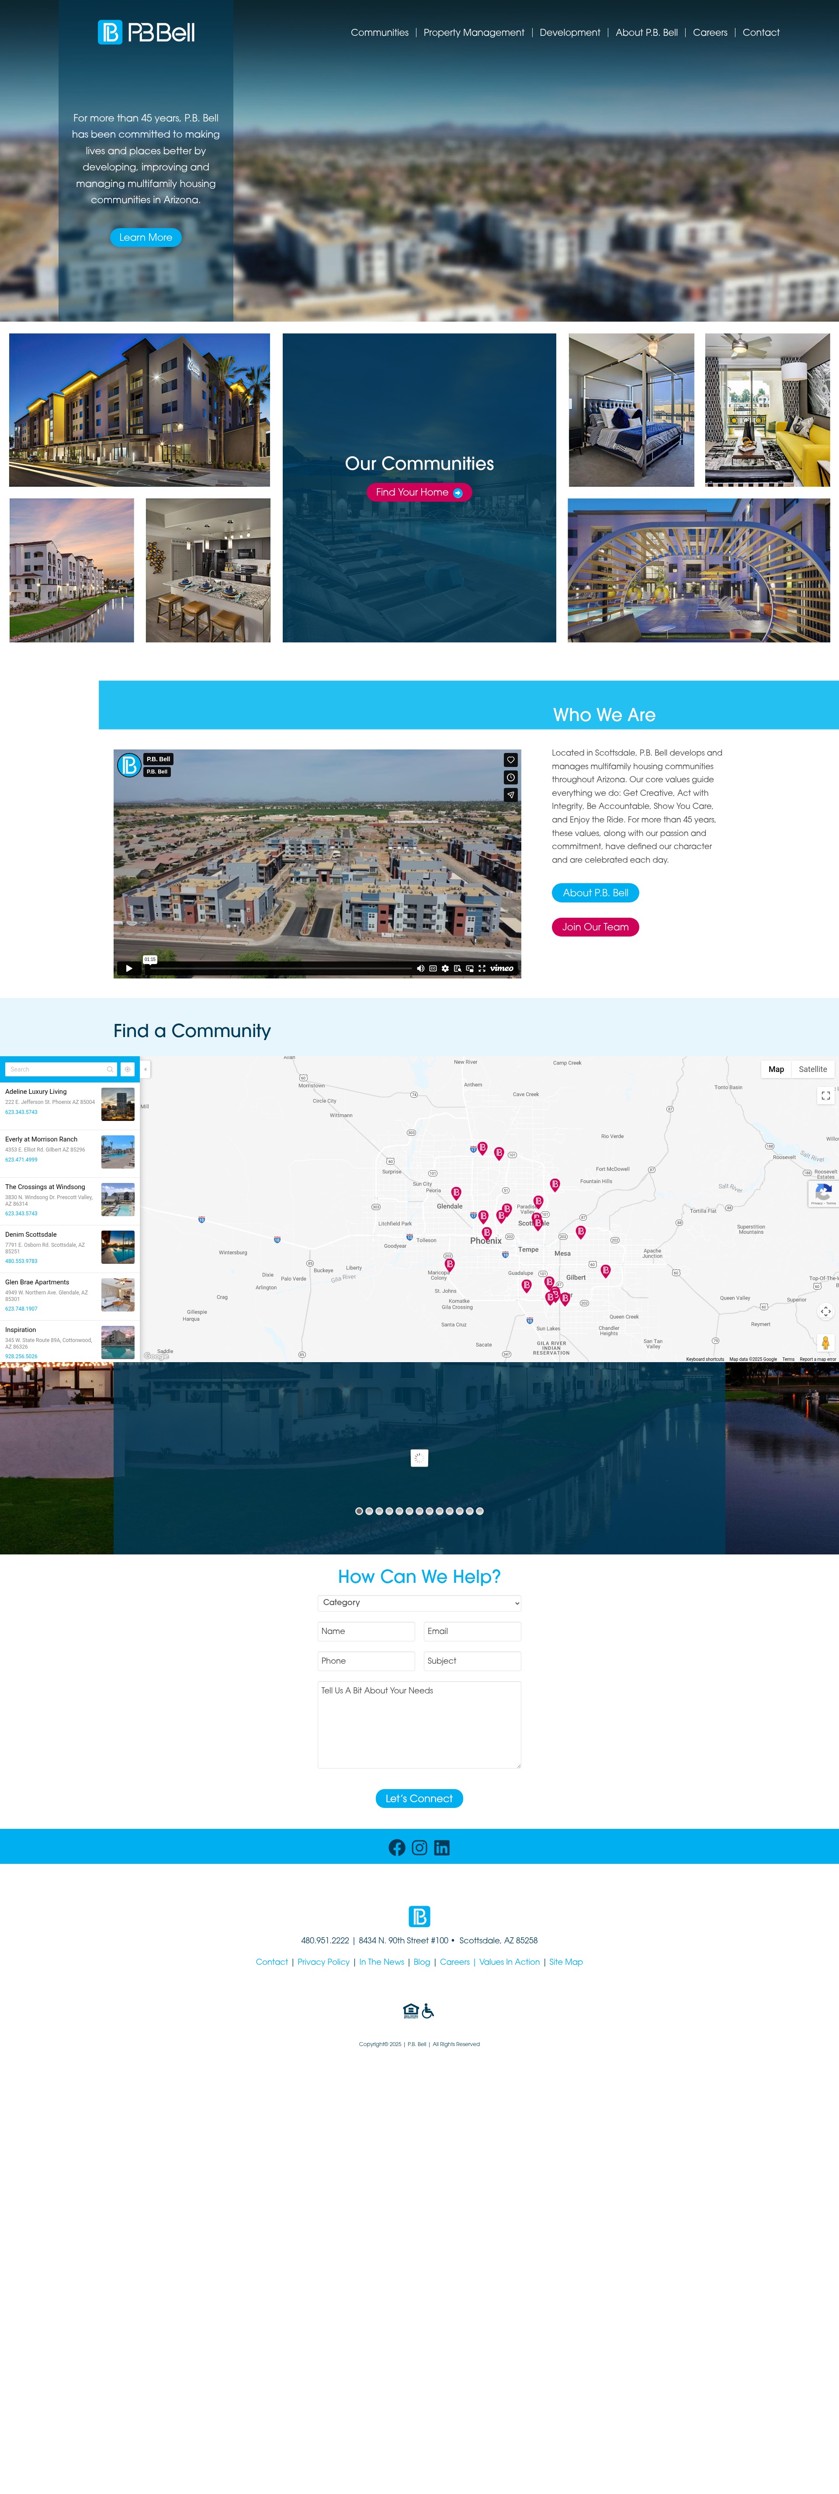Click the wheelchair accessibility icon
Image resolution: width=839 pixels, height=2494 pixels.
[428, 2011]
